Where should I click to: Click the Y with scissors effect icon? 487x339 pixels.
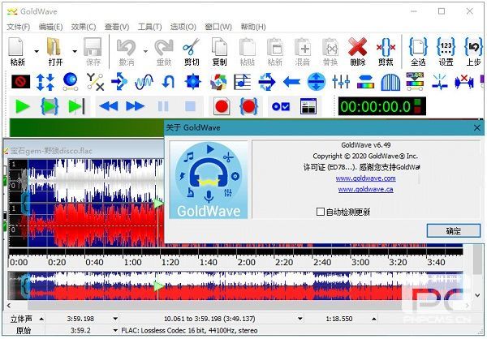click(95, 82)
